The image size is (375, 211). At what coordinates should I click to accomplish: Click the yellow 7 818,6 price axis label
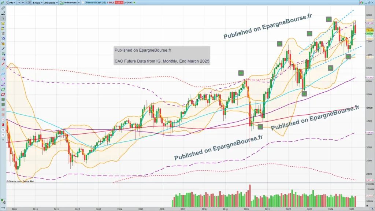pos(370,30)
